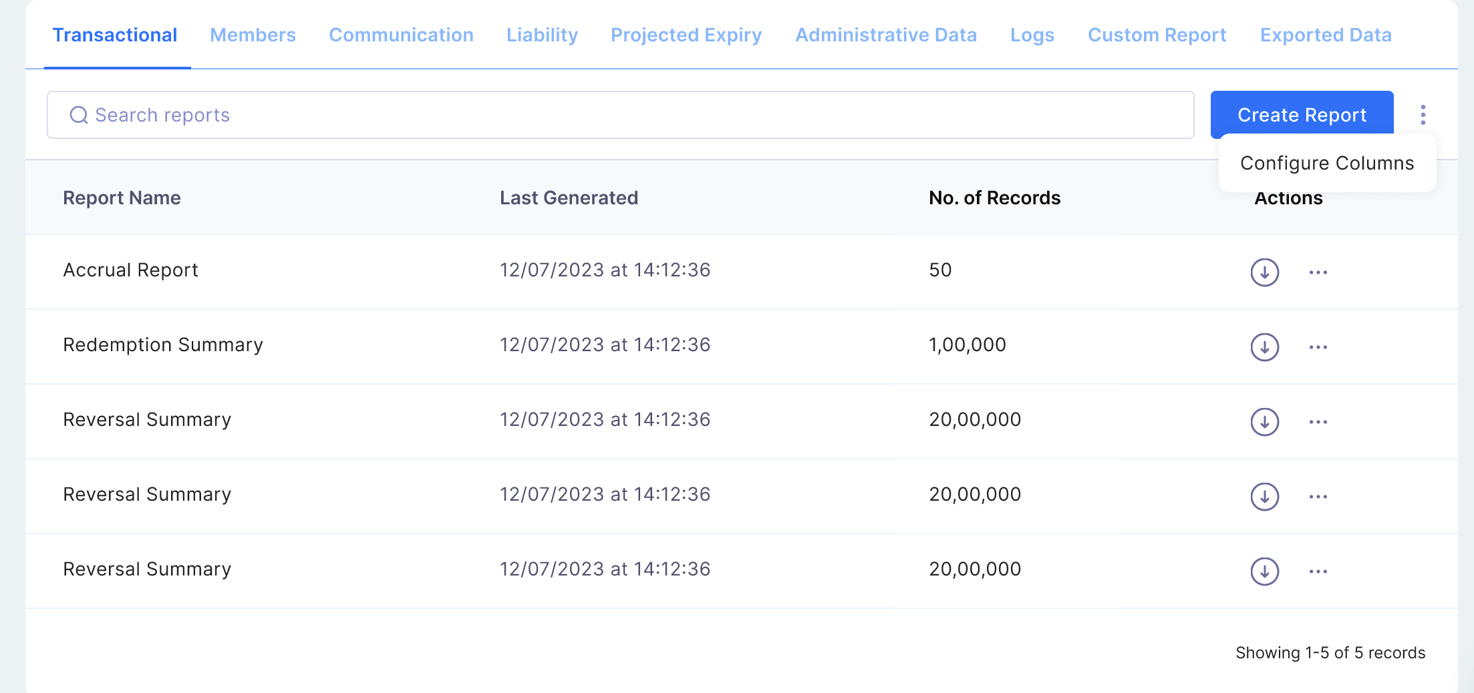
Task: Download the second Reversal Summary report
Action: 1264,496
